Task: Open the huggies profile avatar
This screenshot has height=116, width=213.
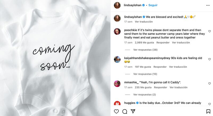Action: pyautogui.click(x=117, y=104)
